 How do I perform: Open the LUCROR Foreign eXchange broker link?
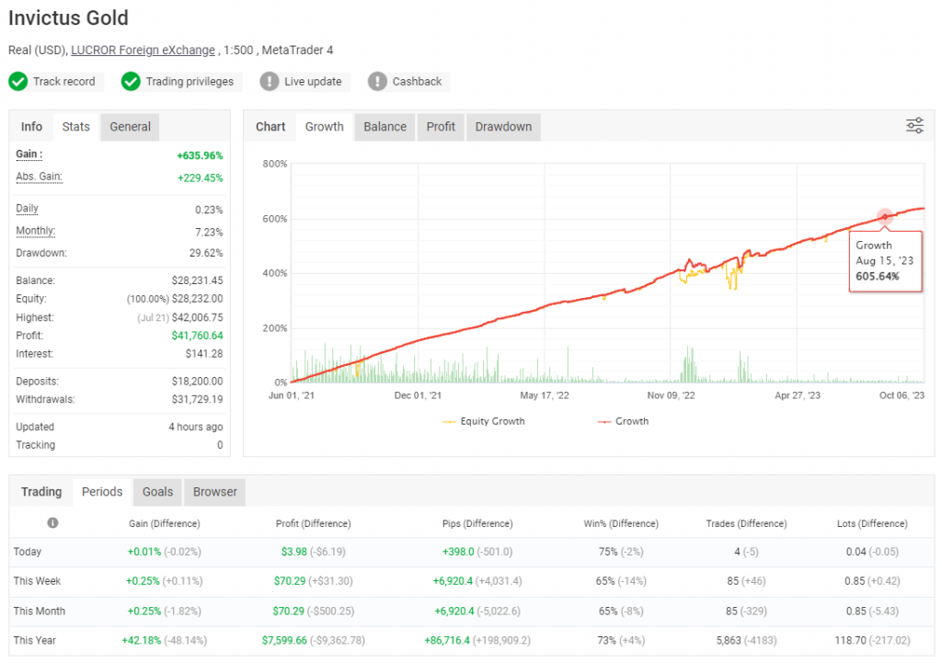pyautogui.click(x=143, y=50)
